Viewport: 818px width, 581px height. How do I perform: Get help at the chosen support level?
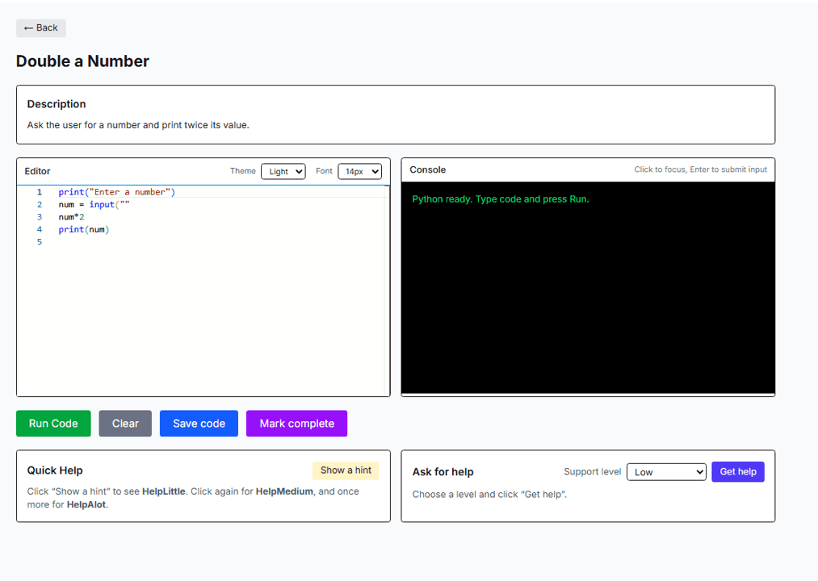point(737,471)
